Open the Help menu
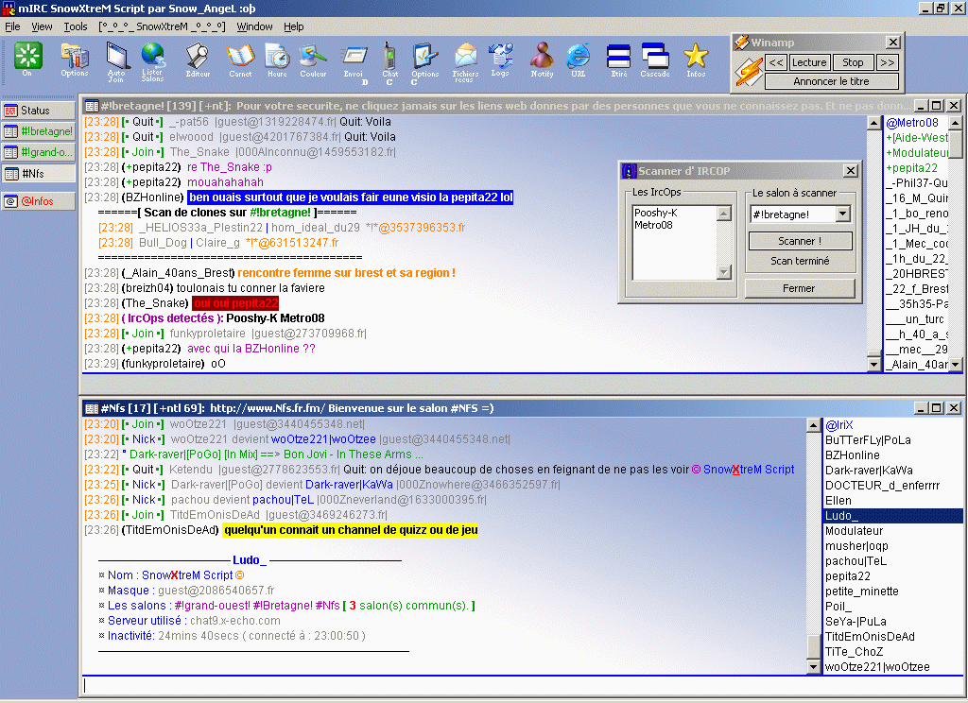This screenshot has width=968, height=703. pyautogui.click(x=294, y=26)
